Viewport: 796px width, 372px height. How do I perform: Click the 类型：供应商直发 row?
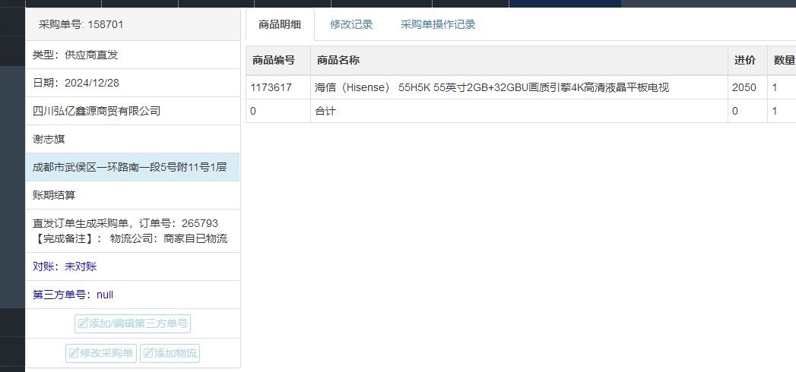(132, 55)
